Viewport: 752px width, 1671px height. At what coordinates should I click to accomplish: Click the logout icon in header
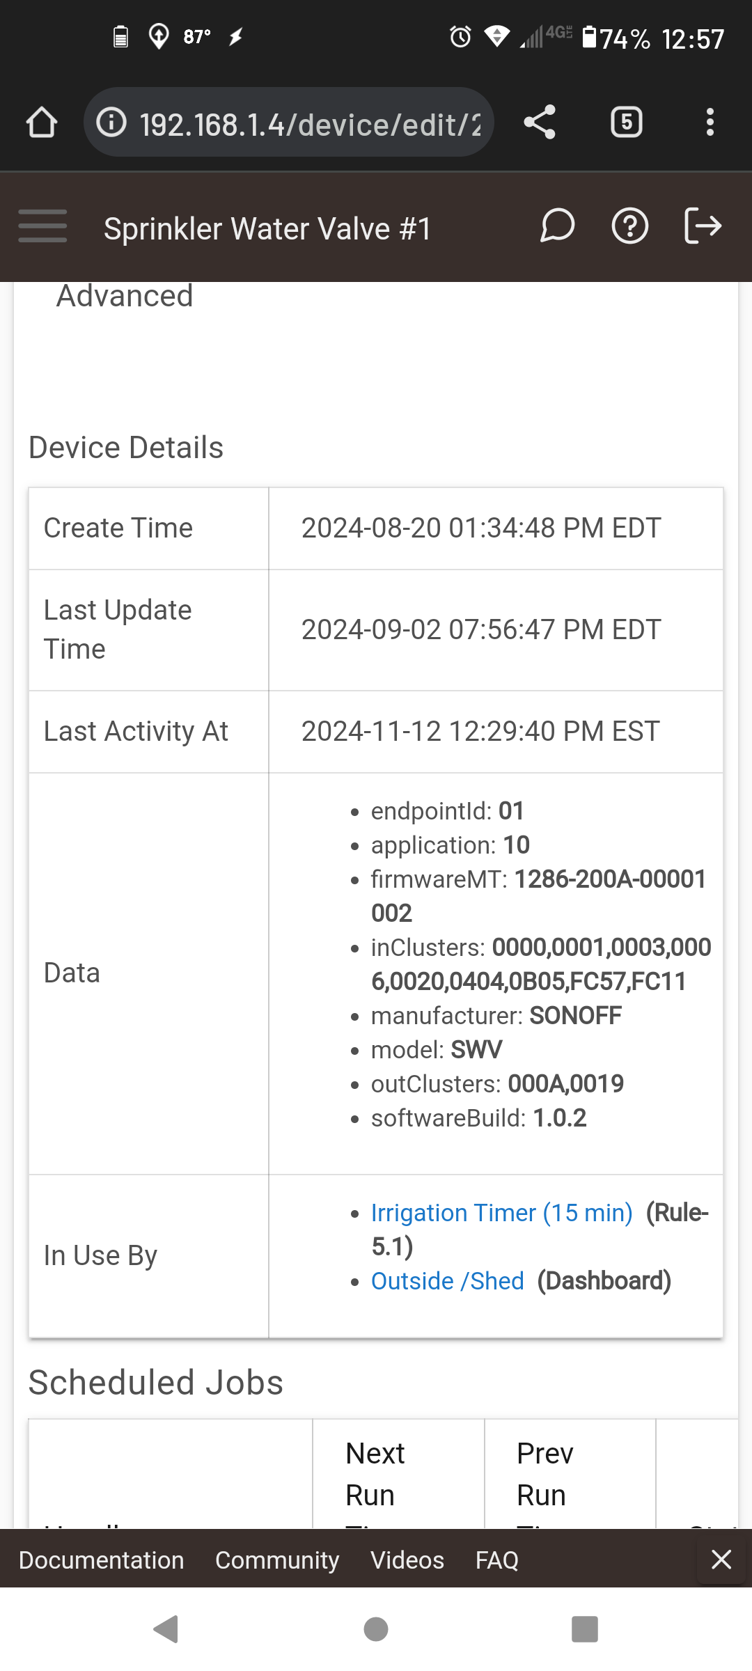[x=703, y=226]
